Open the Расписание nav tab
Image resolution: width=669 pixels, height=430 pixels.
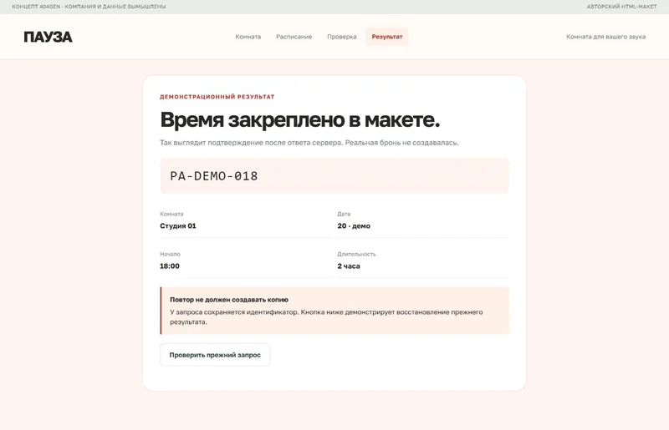pos(294,37)
